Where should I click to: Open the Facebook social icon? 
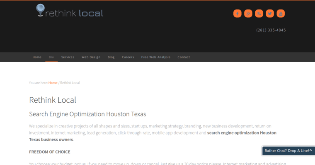point(237,14)
